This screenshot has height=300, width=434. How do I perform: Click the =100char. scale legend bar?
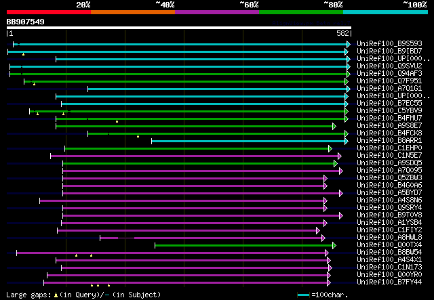(x=303, y=295)
